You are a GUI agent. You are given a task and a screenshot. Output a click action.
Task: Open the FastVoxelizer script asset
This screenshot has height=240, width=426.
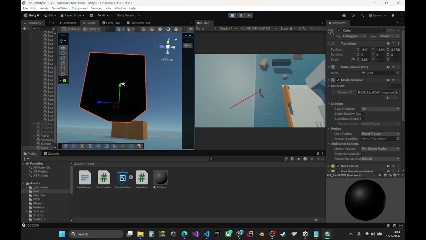click(x=104, y=180)
